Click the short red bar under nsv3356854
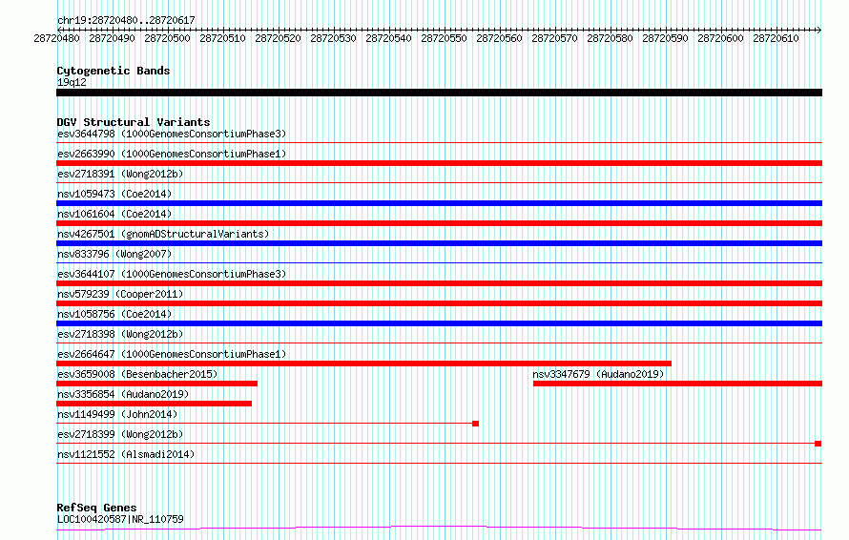849x540 pixels. tap(155, 404)
